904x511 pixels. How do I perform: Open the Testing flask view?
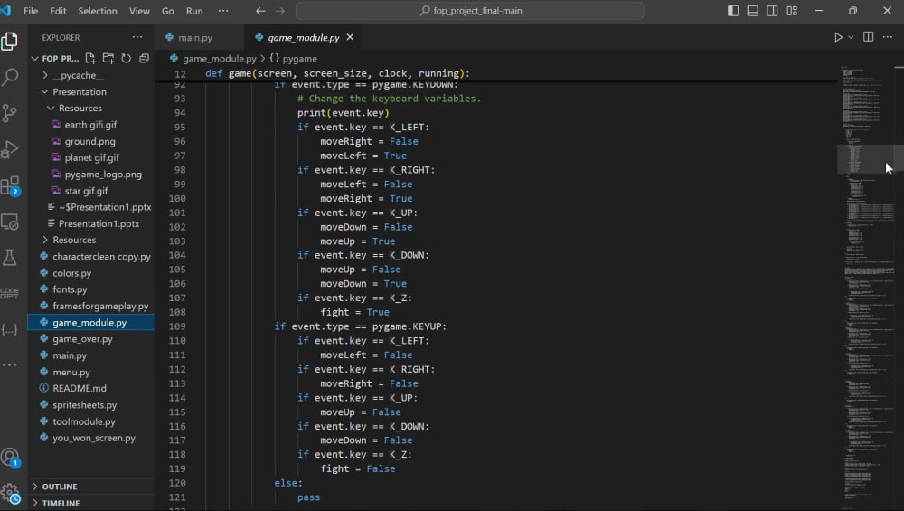pyautogui.click(x=10, y=258)
